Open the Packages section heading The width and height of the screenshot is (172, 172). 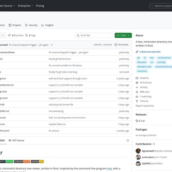[x=141, y=129]
